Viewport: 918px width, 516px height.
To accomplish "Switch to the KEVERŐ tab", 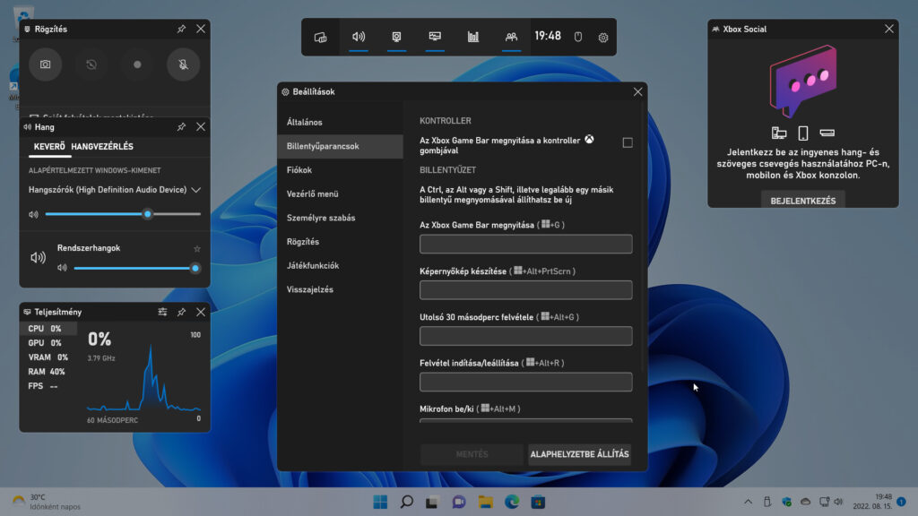I will tap(49, 146).
